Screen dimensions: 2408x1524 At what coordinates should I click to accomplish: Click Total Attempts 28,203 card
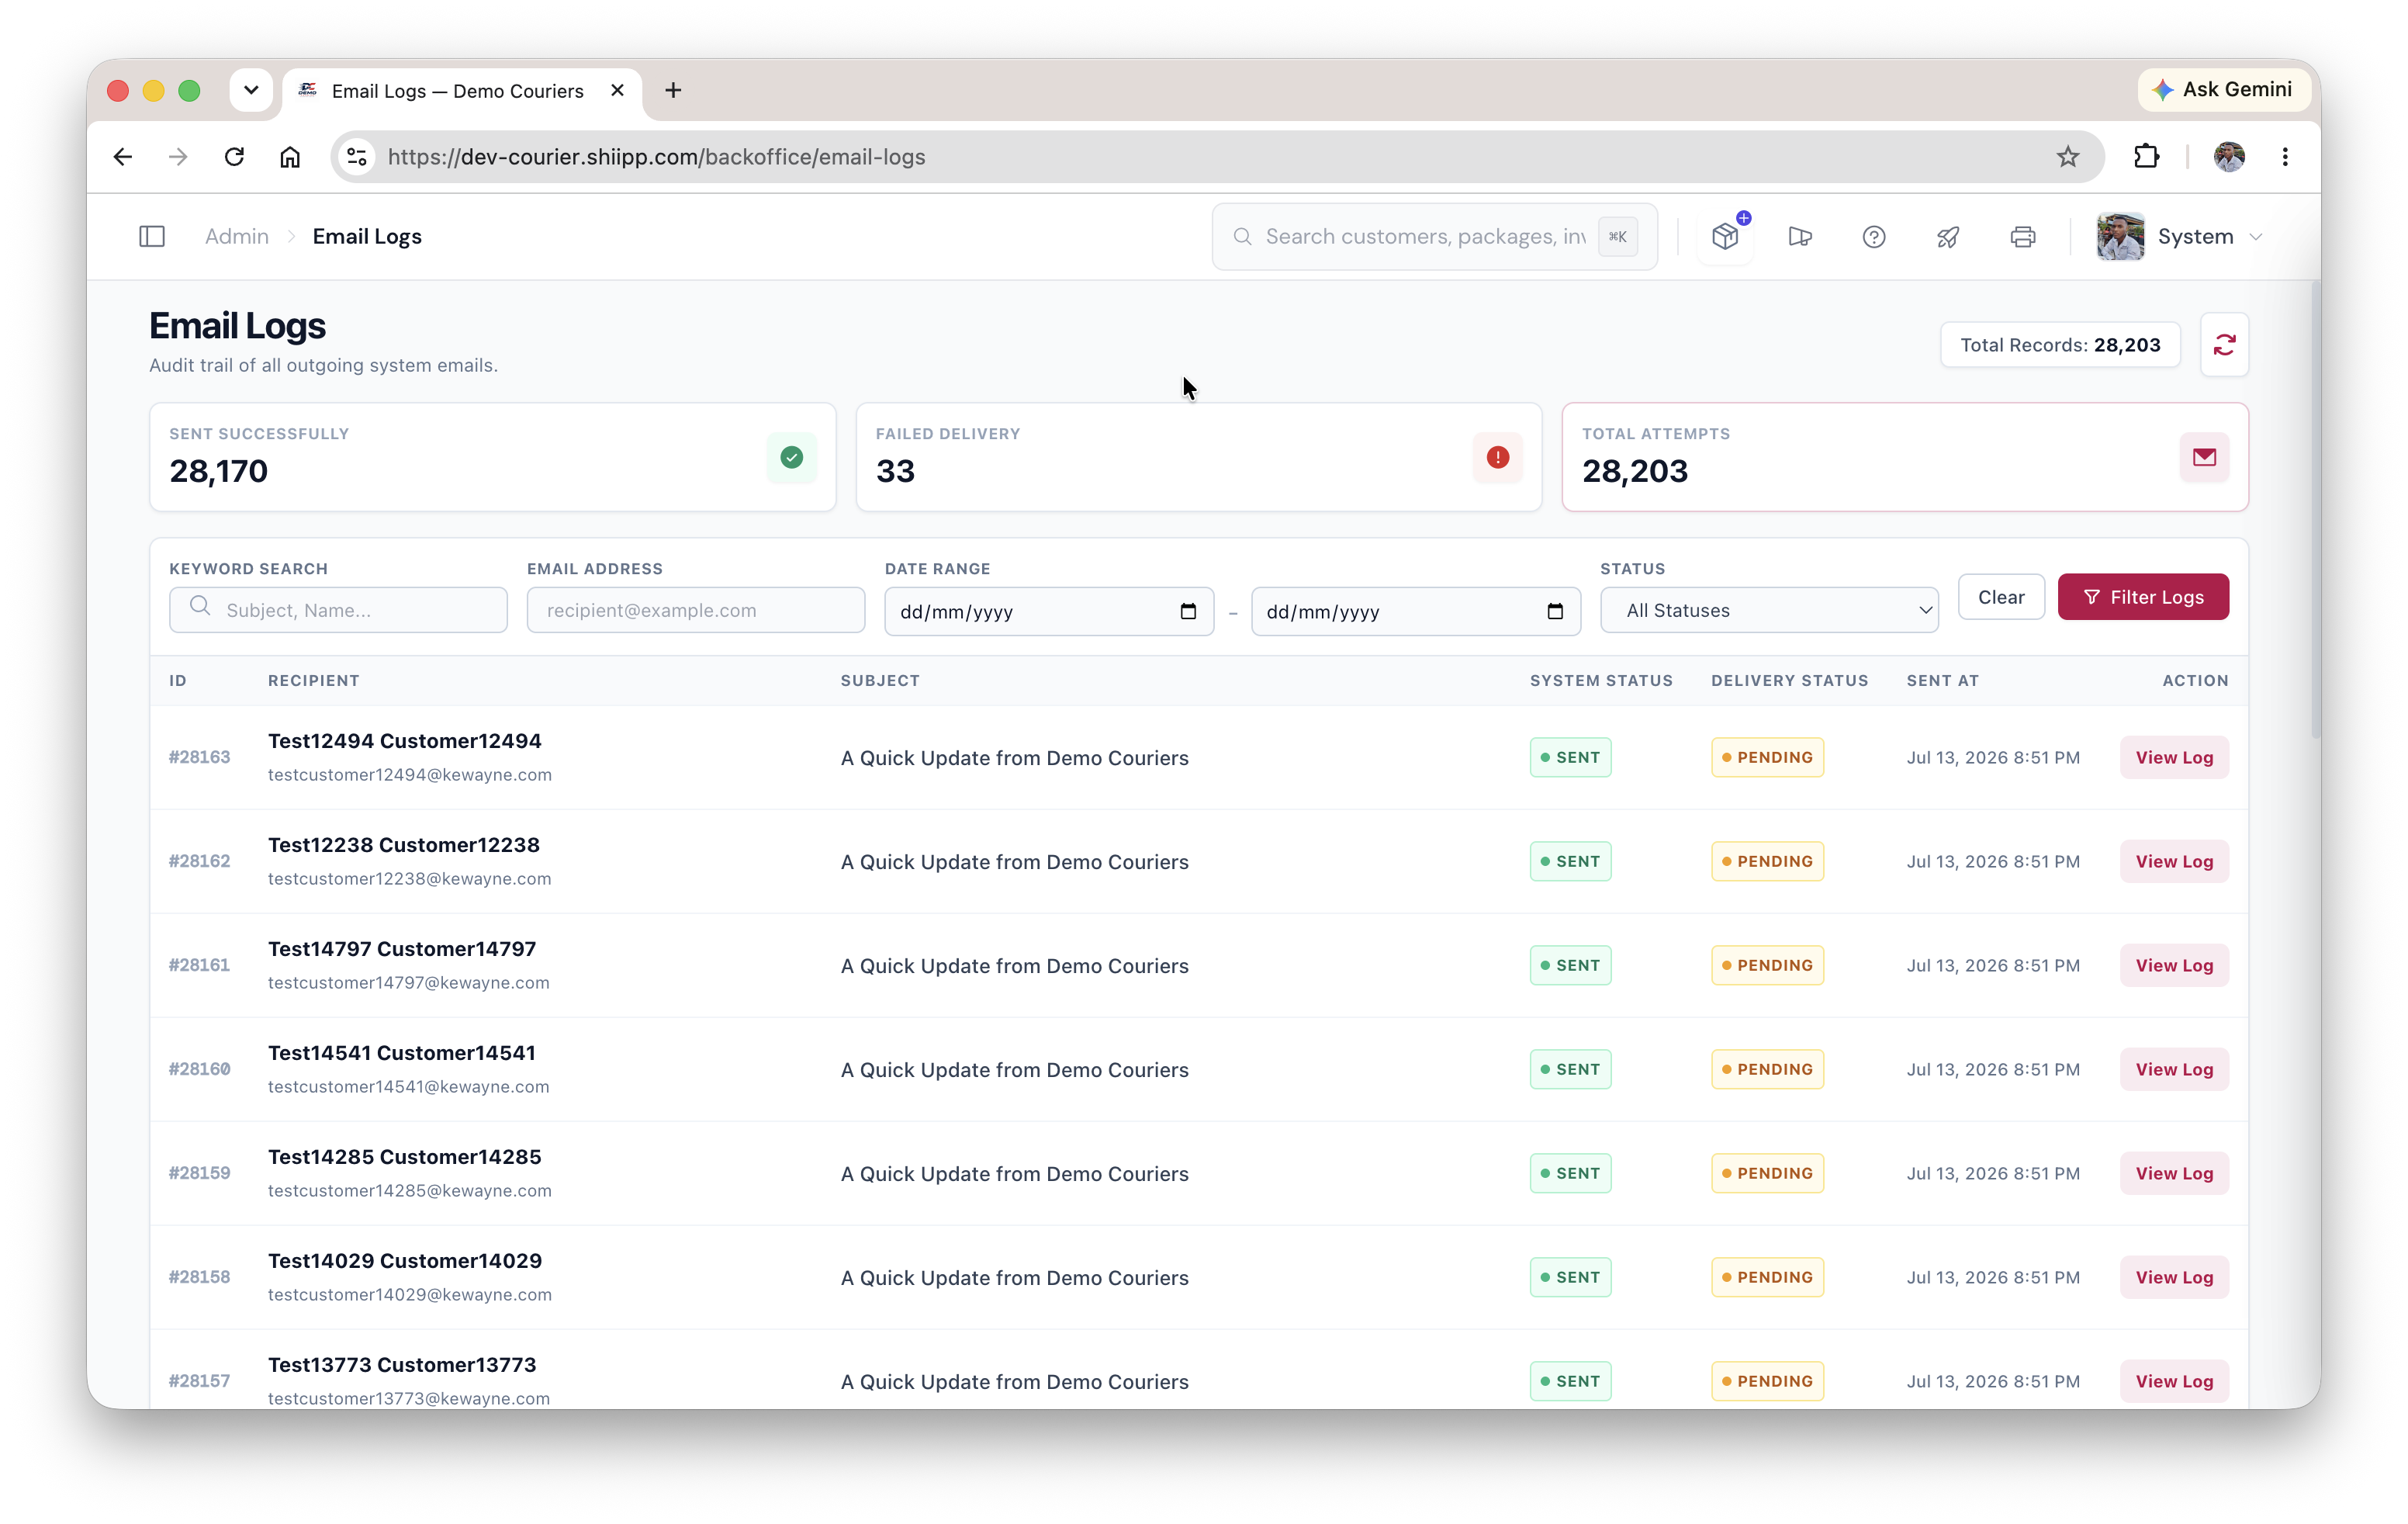click(x=1904, y=458)
